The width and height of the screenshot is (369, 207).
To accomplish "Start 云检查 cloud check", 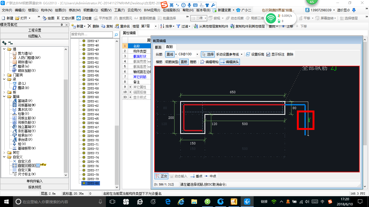I will [84, 18].
